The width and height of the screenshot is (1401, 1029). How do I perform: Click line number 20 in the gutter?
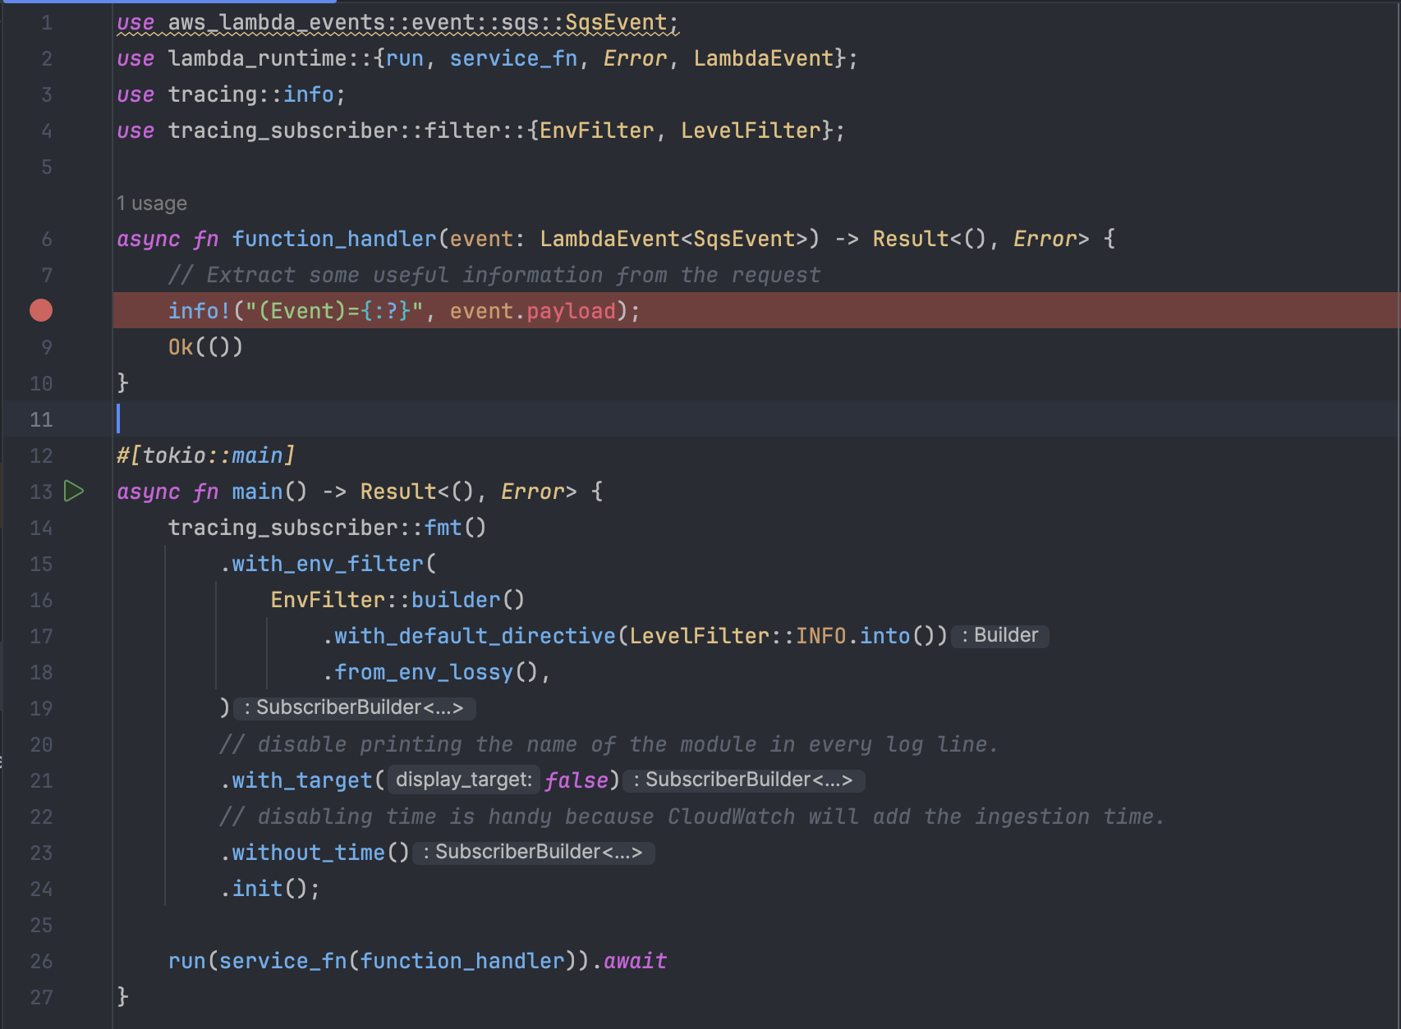pos(41,744)
